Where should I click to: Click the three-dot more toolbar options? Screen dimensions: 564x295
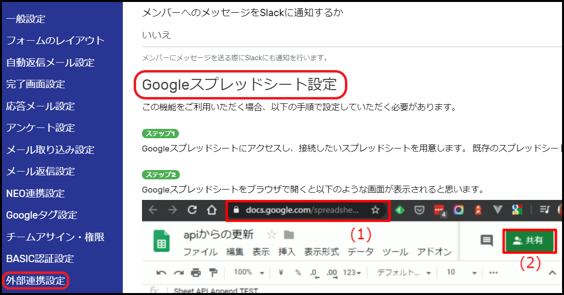click(493, 272)
